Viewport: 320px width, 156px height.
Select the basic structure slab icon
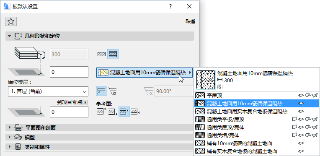(101, 54)
